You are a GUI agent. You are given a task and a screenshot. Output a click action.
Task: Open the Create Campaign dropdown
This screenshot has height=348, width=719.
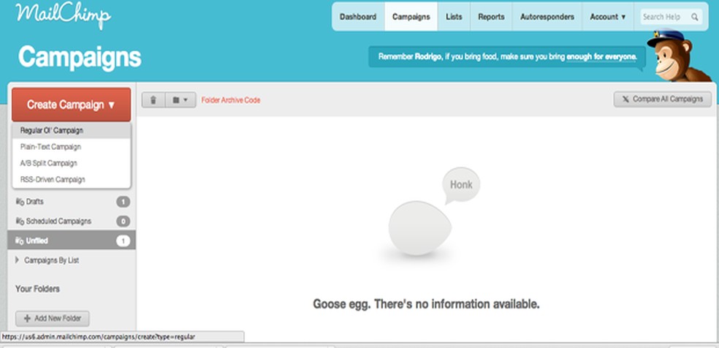point(71,105)
